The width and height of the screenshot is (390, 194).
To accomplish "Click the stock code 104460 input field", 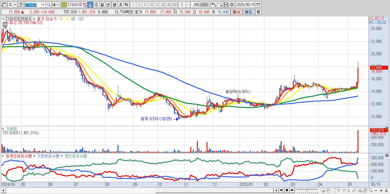I will (x=33, y=5).
